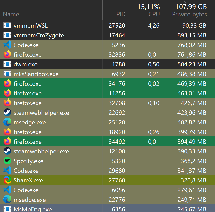
Task: Click private bytes value 245,67 MB
Action: pyautogui.click(x=192, y=209)
